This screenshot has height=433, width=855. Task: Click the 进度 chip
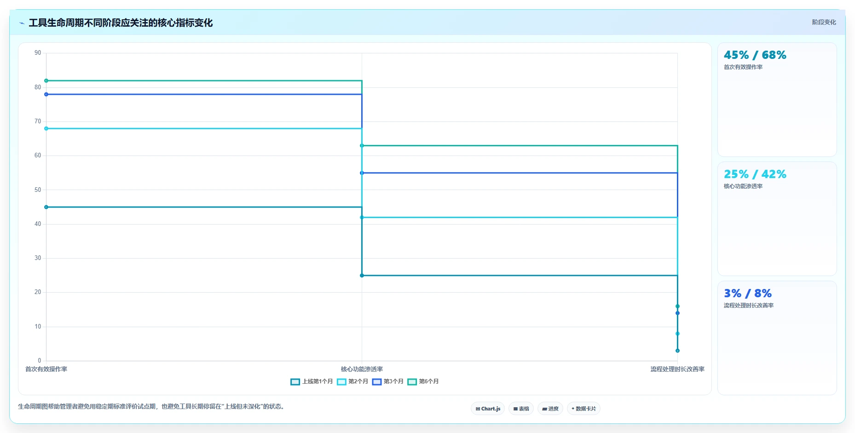coord(550,409)
